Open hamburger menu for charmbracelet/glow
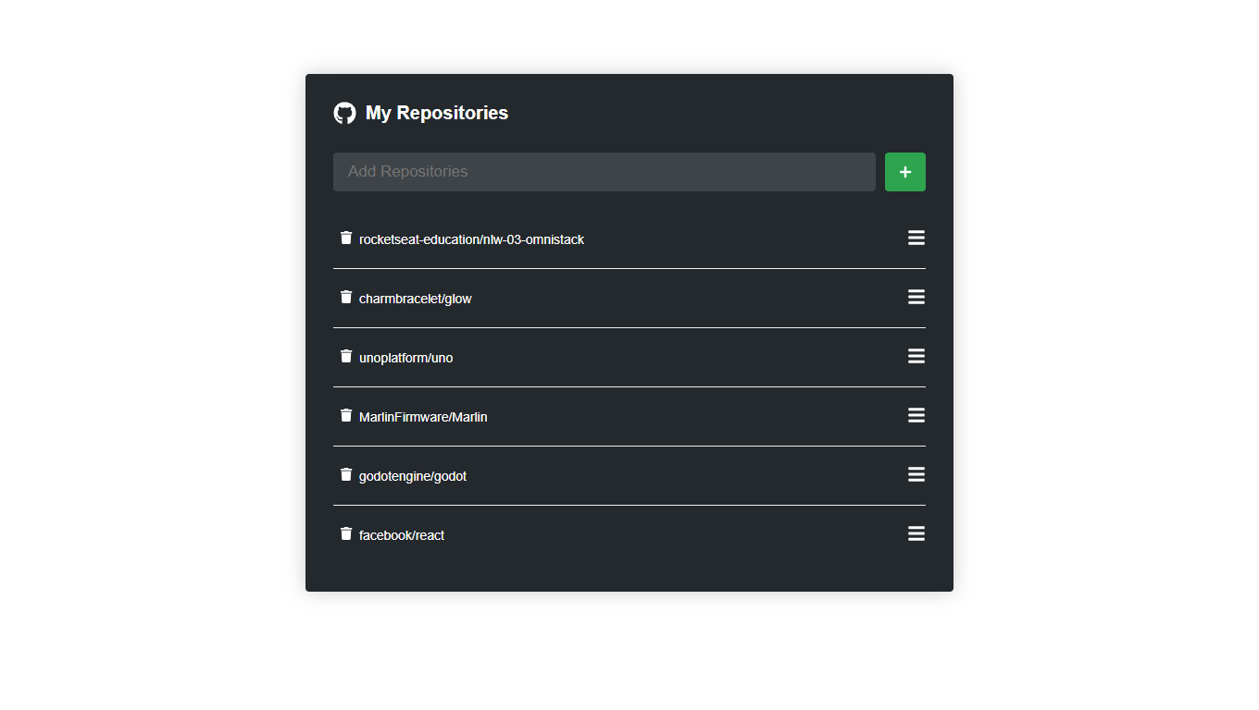Viewport: 1259px width, 710px height. (x=916, y=297)
